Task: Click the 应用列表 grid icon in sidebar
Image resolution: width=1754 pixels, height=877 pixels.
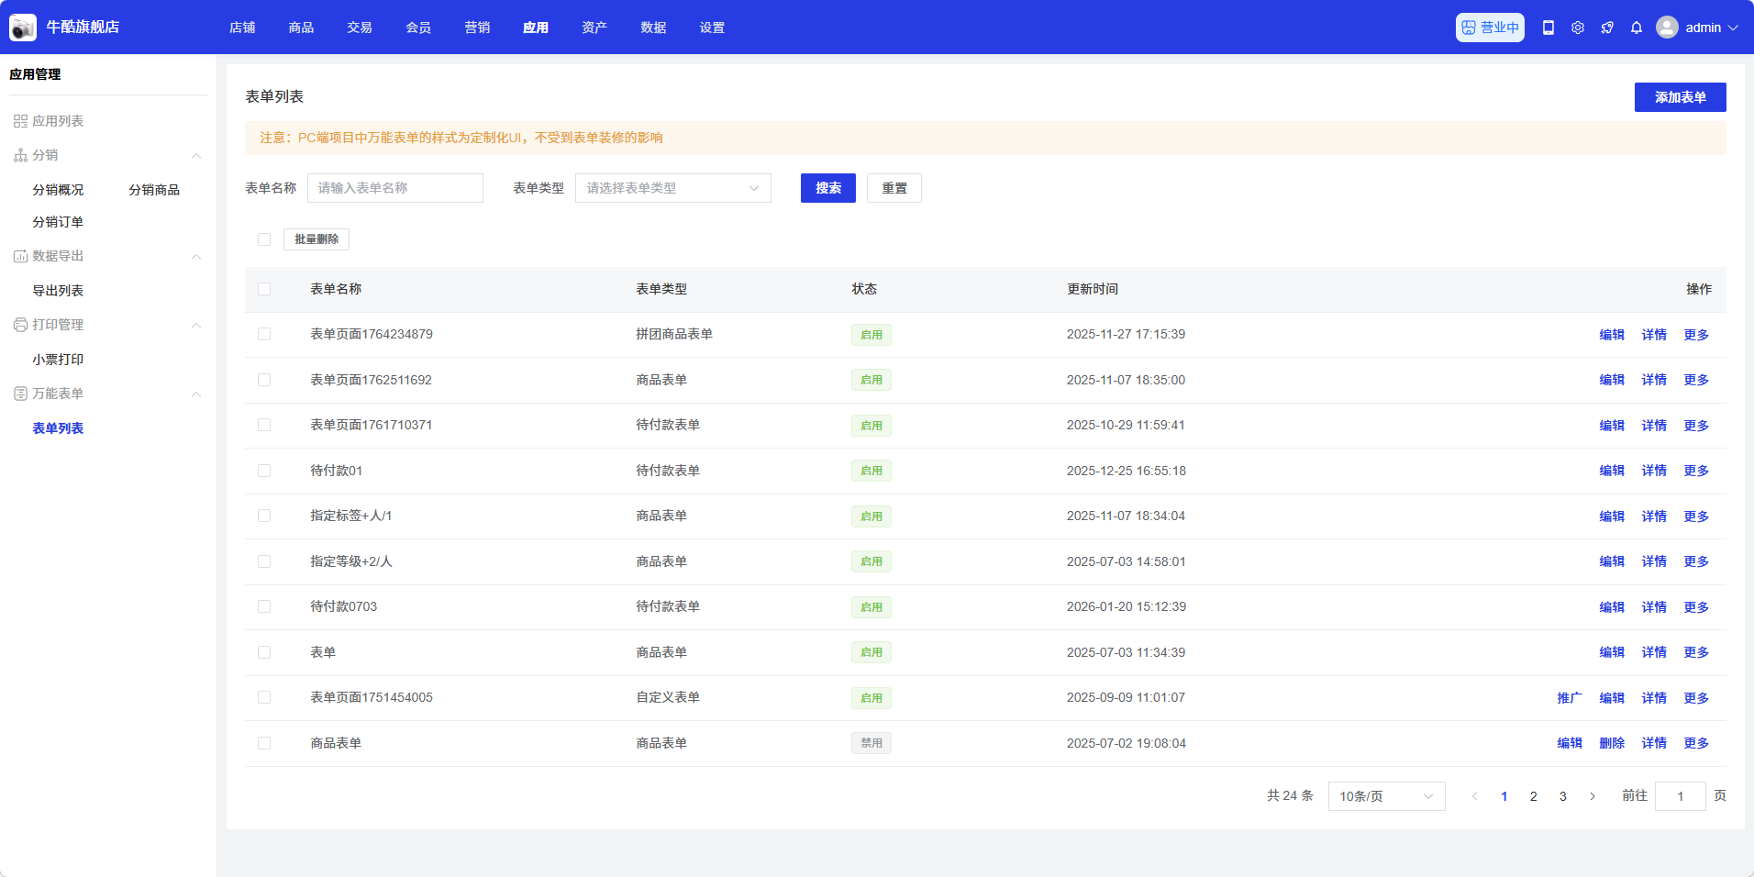Action: point(20,121)
